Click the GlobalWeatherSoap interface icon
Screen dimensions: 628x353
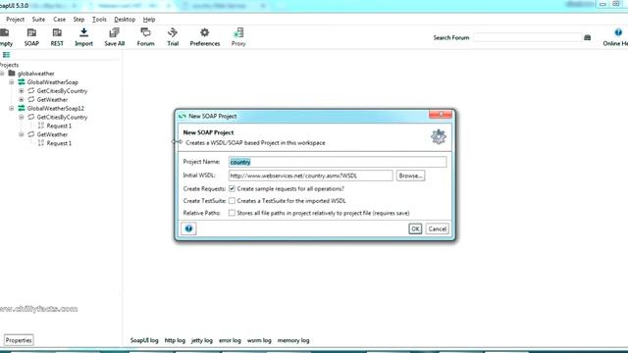point(22,82)
